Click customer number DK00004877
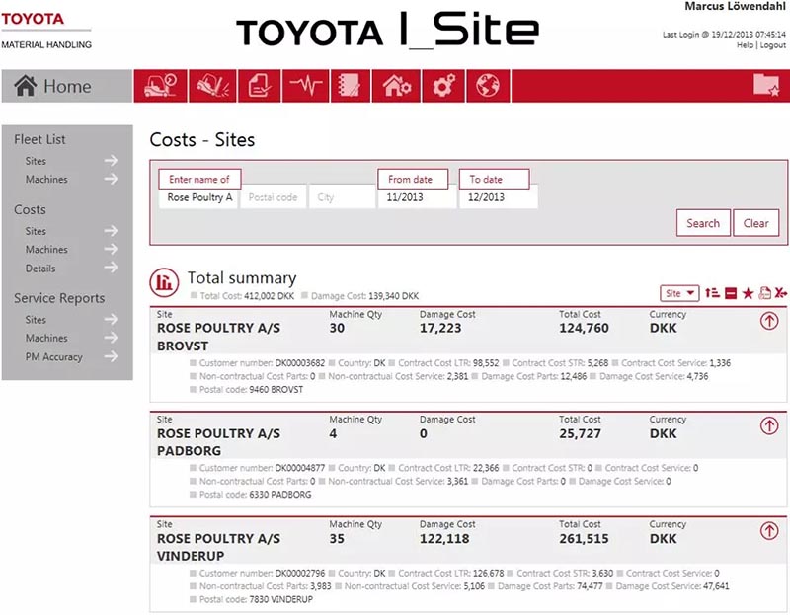 click(300, 468)
